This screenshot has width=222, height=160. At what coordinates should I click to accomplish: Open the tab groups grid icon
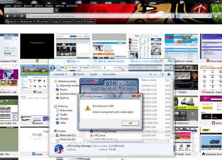[22, 16]
